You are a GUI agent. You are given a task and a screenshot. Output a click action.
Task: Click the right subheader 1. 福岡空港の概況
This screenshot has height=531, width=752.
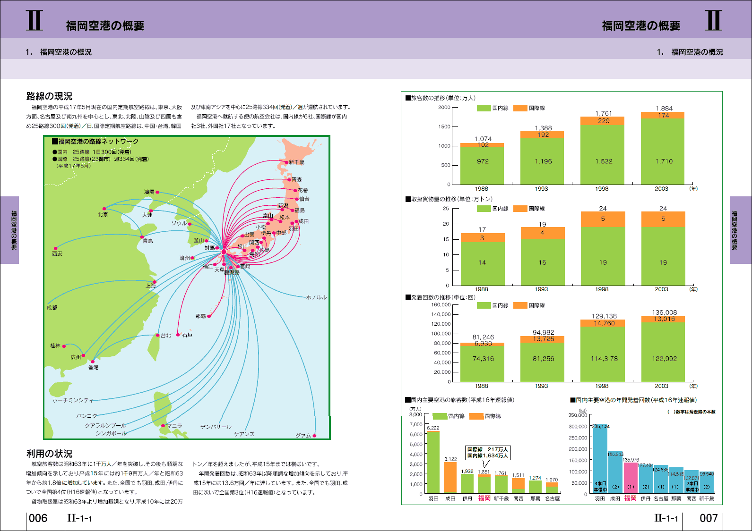pos(690,52)
